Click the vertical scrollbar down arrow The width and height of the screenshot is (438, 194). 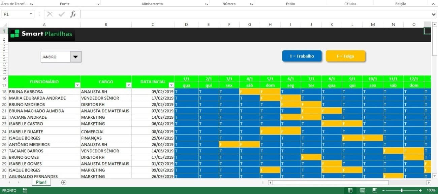pyautogui.click(x=434, y=176)
